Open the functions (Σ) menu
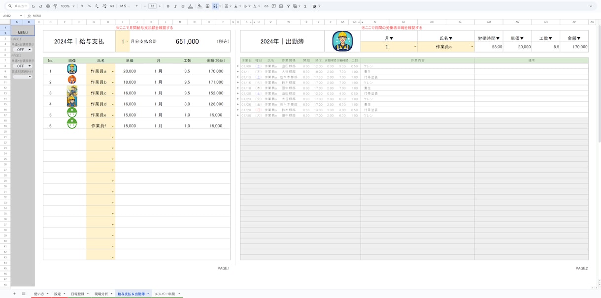This screenshot has width=601, height=298. 305,6
